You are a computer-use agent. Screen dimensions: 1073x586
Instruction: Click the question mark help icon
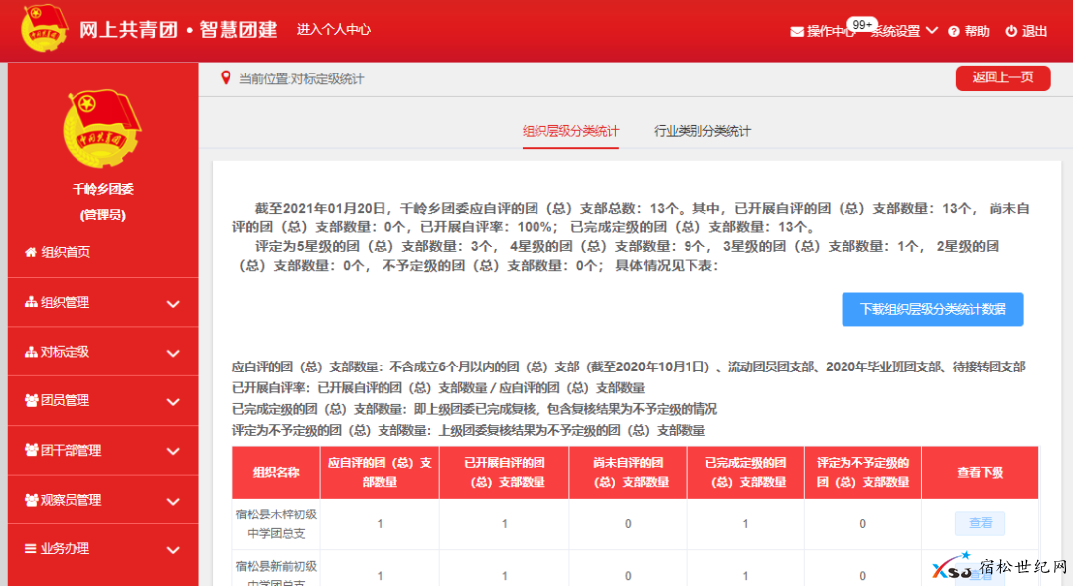[953, 32]
